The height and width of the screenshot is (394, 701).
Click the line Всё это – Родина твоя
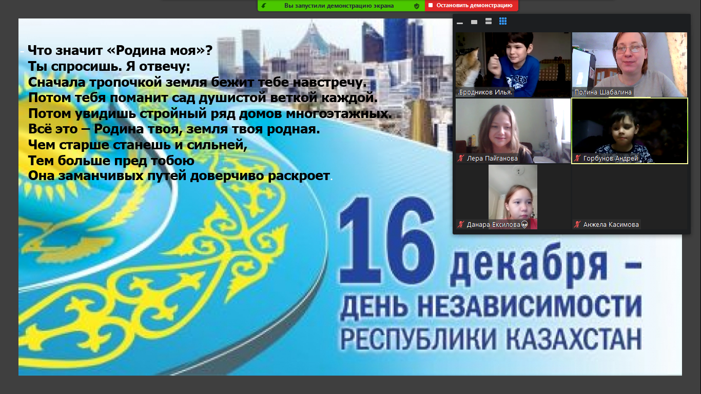173,129
